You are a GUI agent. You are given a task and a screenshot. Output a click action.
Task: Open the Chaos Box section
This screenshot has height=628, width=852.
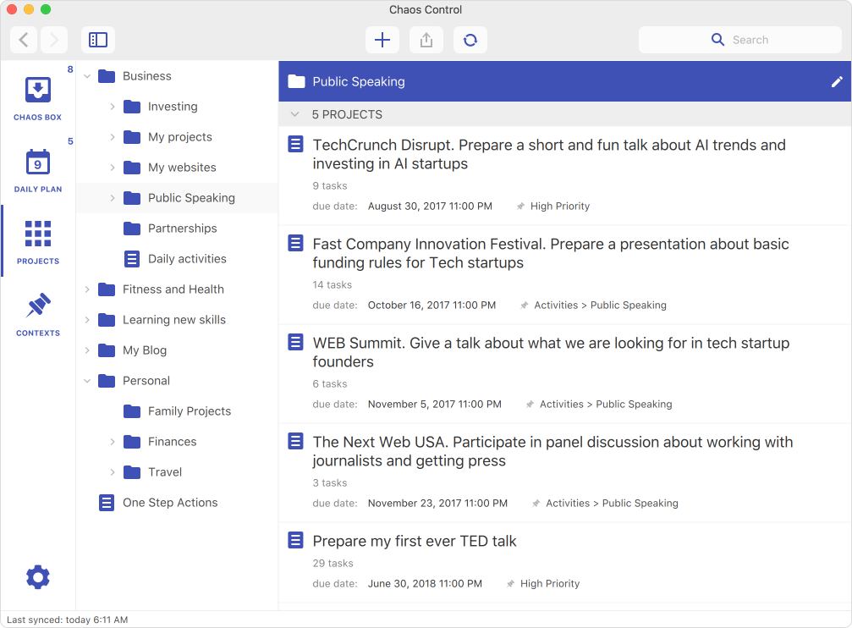click(37, 98)
